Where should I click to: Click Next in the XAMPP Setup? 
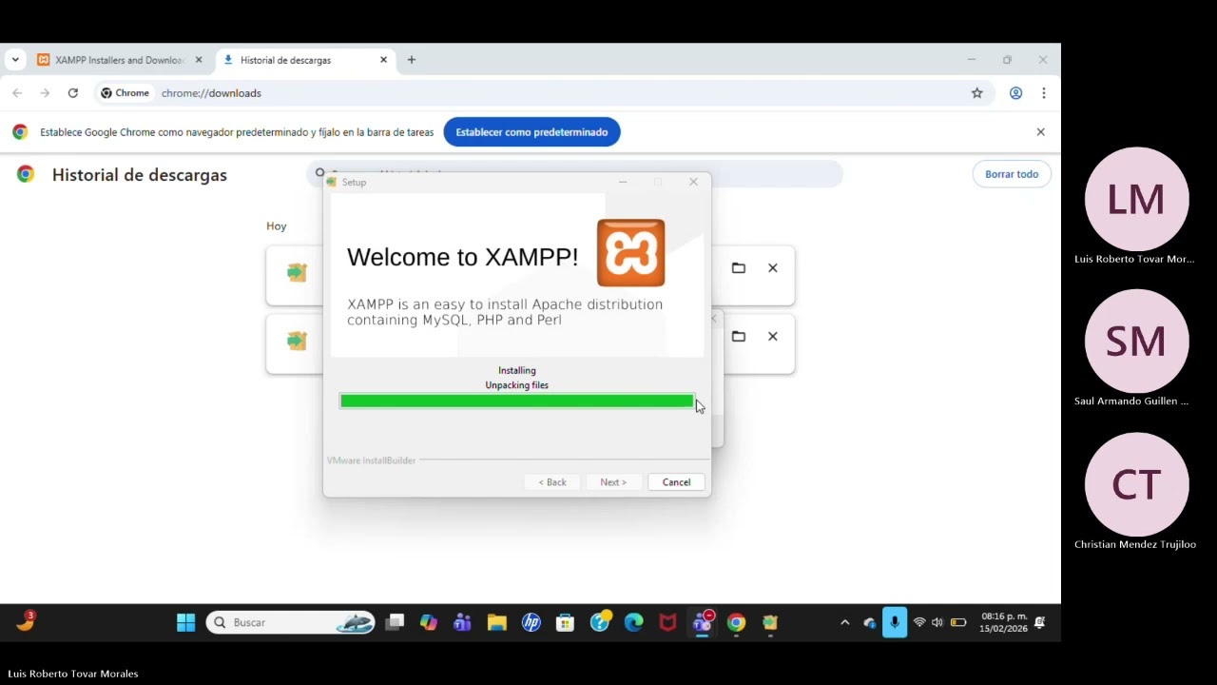(x=613, y=482)
